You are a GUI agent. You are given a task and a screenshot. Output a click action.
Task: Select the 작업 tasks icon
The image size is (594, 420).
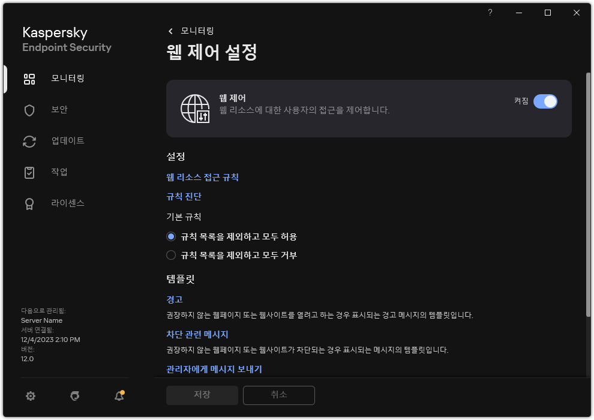pyautogui.click(x=29, y=172)
